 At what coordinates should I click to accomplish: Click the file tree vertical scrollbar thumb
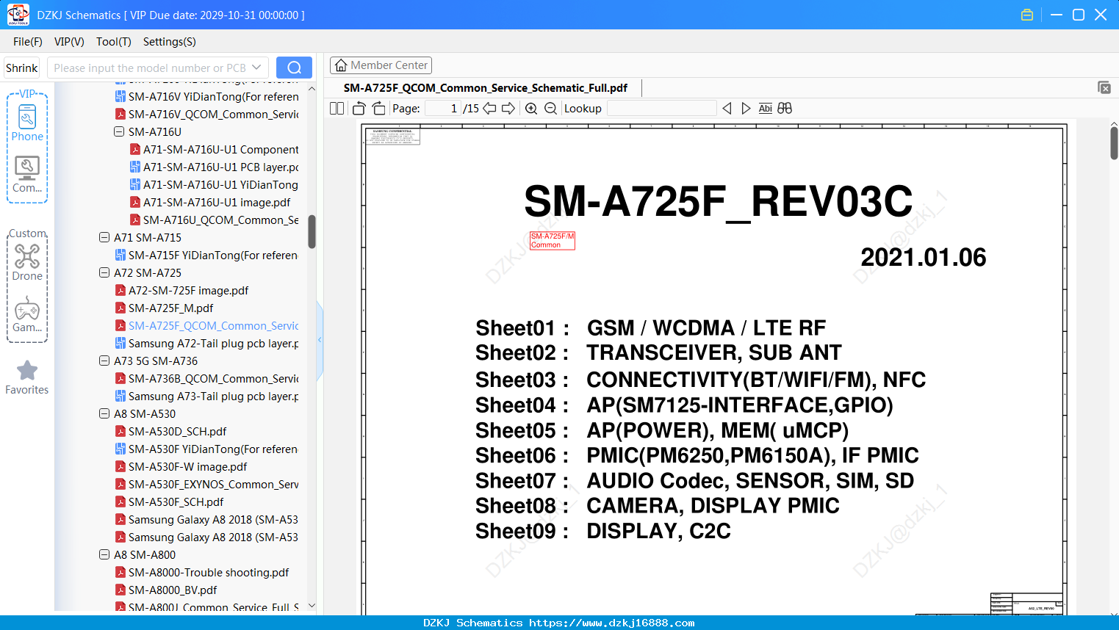click(x=312, y=231)
